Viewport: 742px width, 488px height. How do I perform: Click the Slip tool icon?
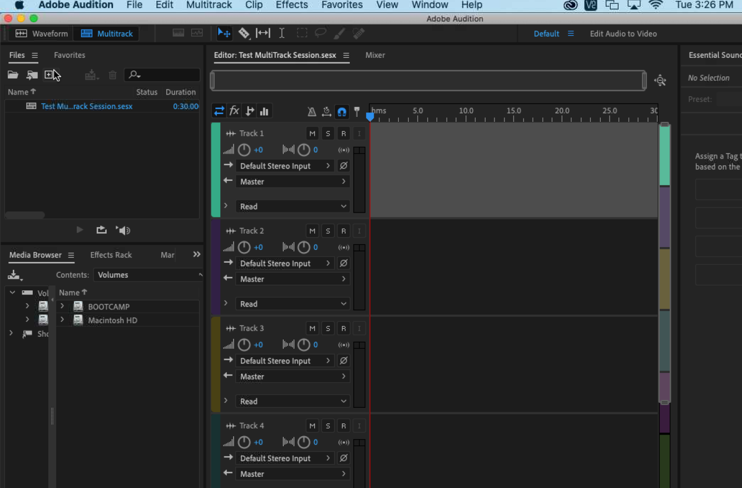pyautogui.click(x=263, y=33)
